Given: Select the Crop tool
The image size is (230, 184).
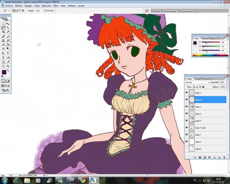Looking at the screenshot, I should (x=3, y=32).
